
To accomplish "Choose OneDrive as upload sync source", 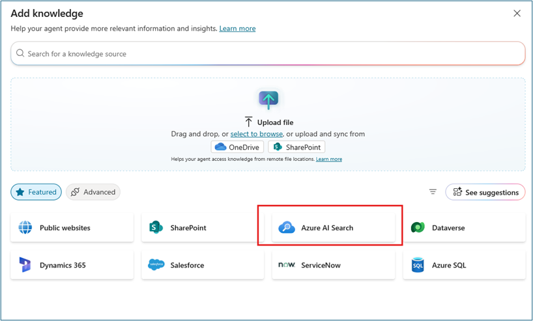I will pos(237,147).
